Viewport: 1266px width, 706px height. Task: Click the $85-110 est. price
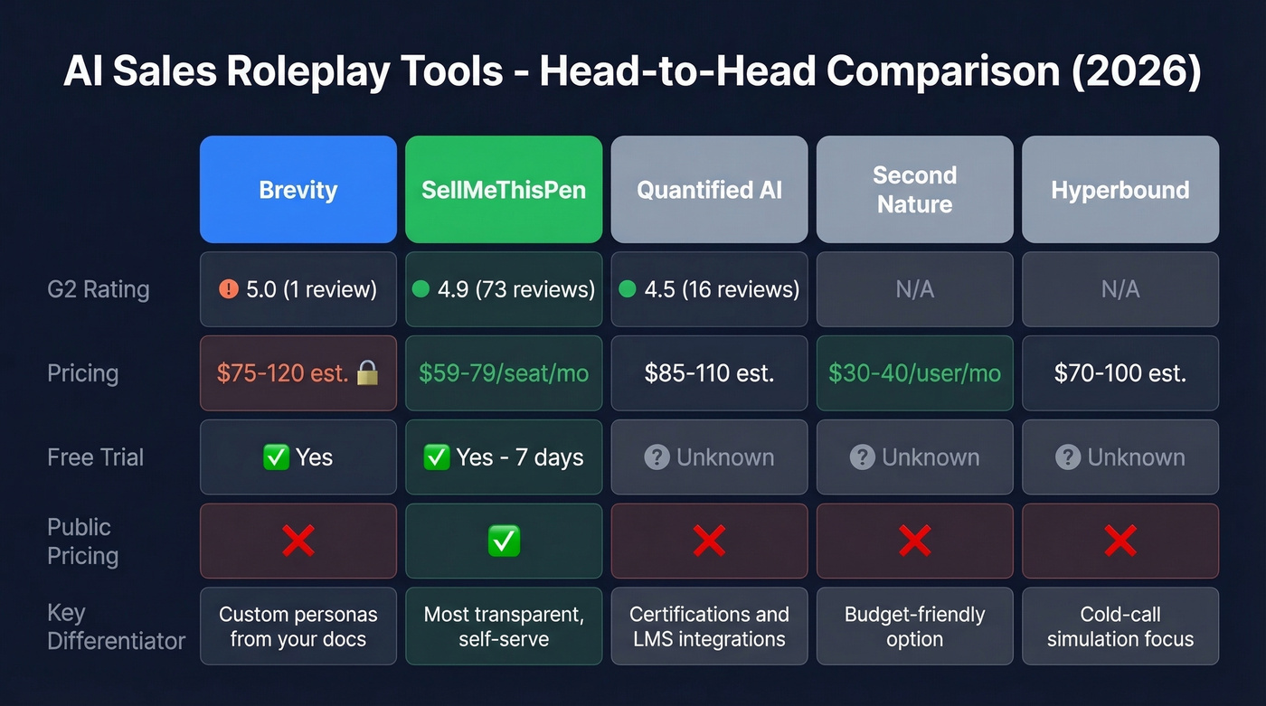coord(709,372)
